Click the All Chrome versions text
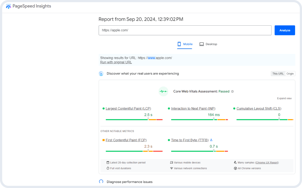Screen dimensions: 302x188 click(249, 168)
